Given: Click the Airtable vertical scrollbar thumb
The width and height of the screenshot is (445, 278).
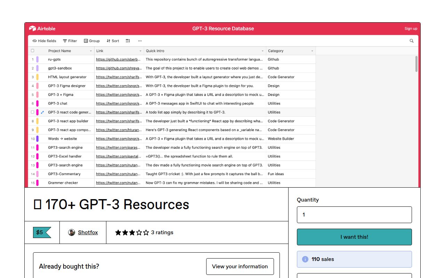Looking at the screenshot, I should [x=416, y=64].
